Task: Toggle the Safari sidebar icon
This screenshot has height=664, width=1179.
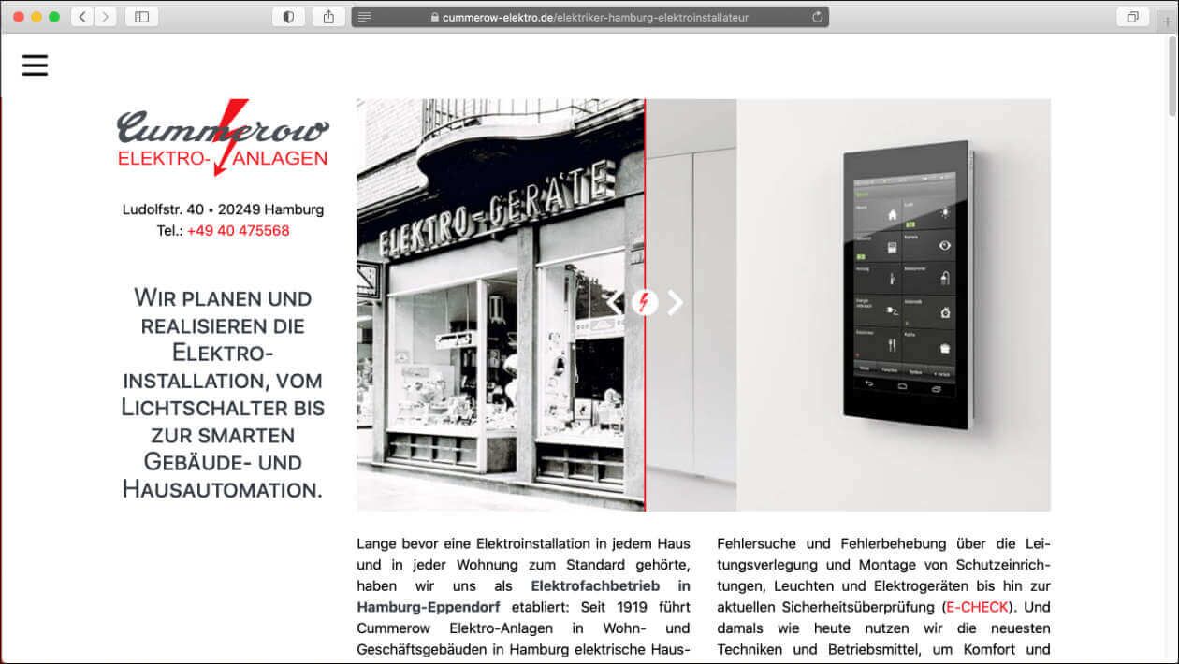Action: tap(141, 16)
